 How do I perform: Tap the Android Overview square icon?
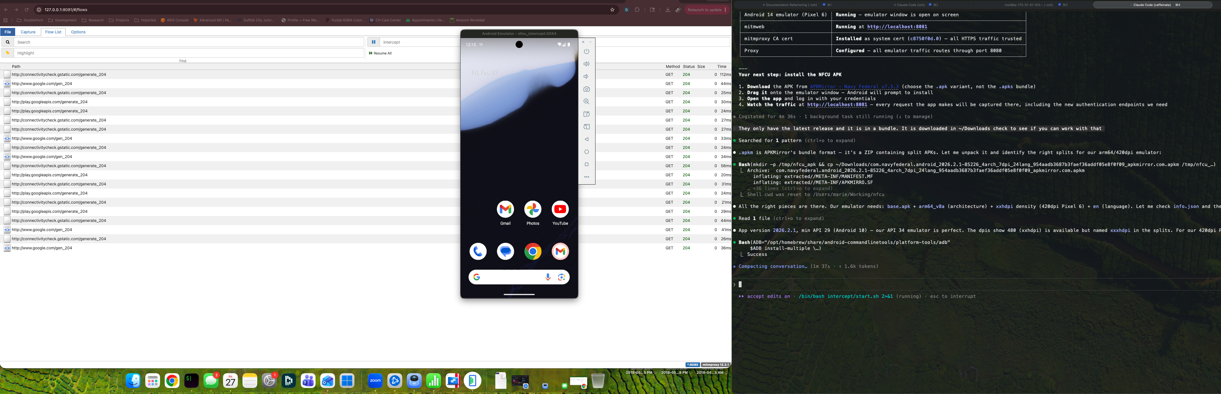tap(587, 164)
